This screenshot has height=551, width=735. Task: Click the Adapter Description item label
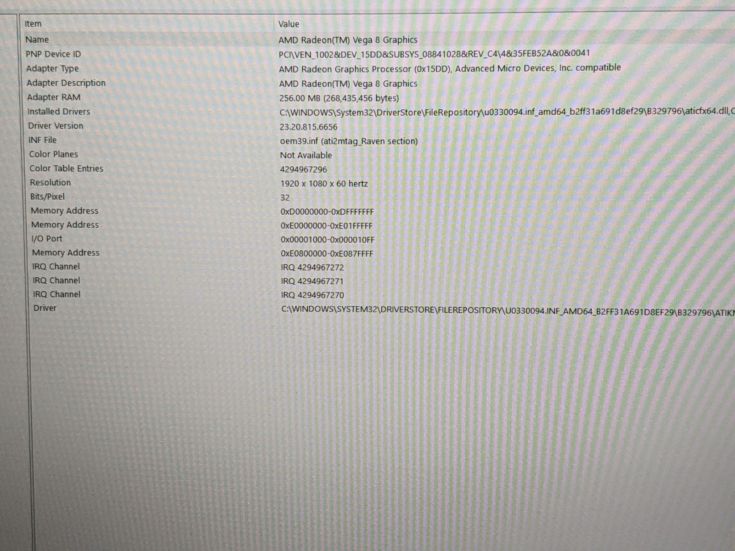66,83
